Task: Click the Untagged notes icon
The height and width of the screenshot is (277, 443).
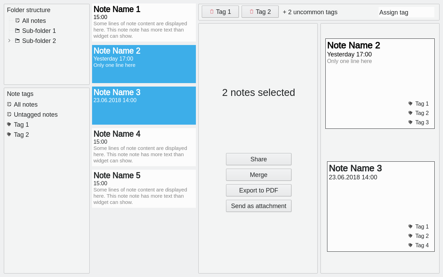Action: 9,114
